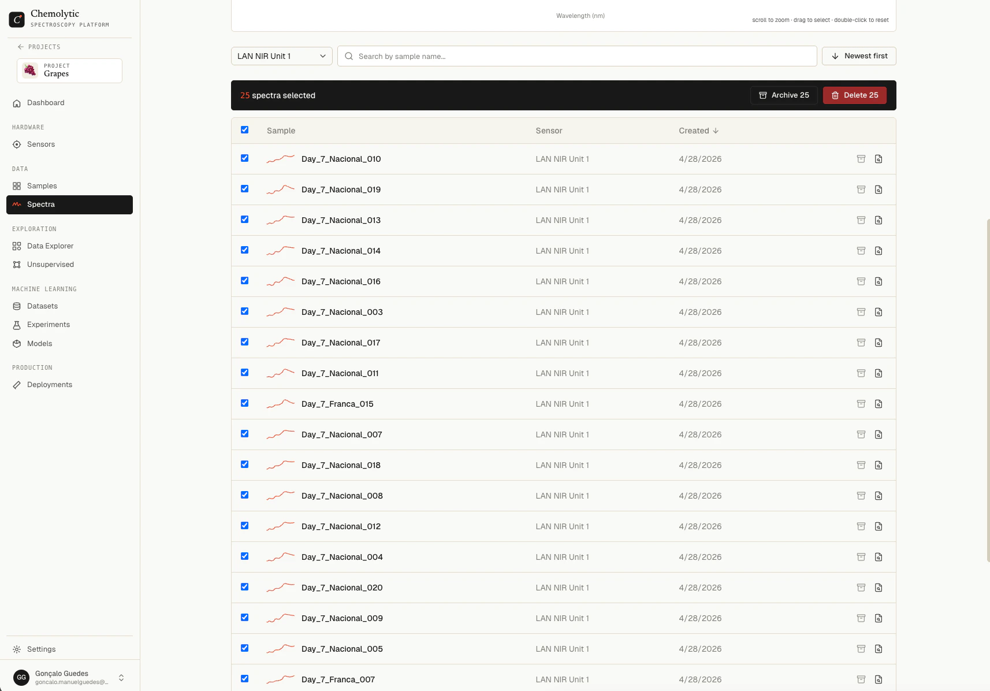The height and width of the screenshot is (691, 990).
Task: Open the Datasets page
Action: click(x=69, y=306)
